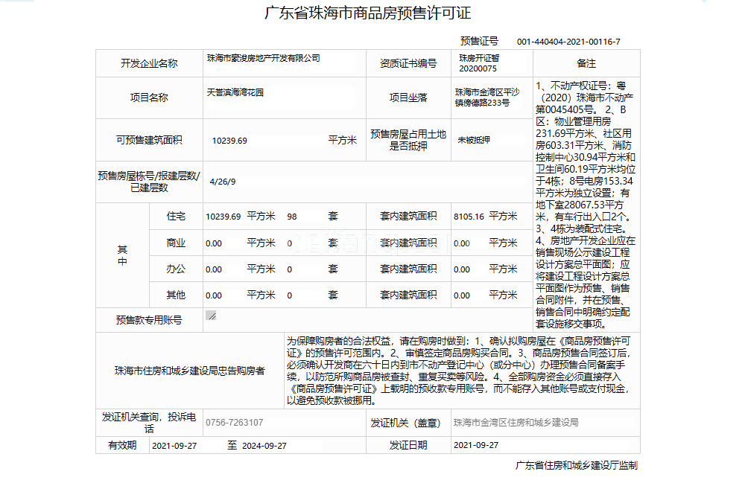Viewport: 745px width, 483px height.
Task: Click the pre-sale building area value next to 可预售建筑面积
Action: tap(229, 140)
